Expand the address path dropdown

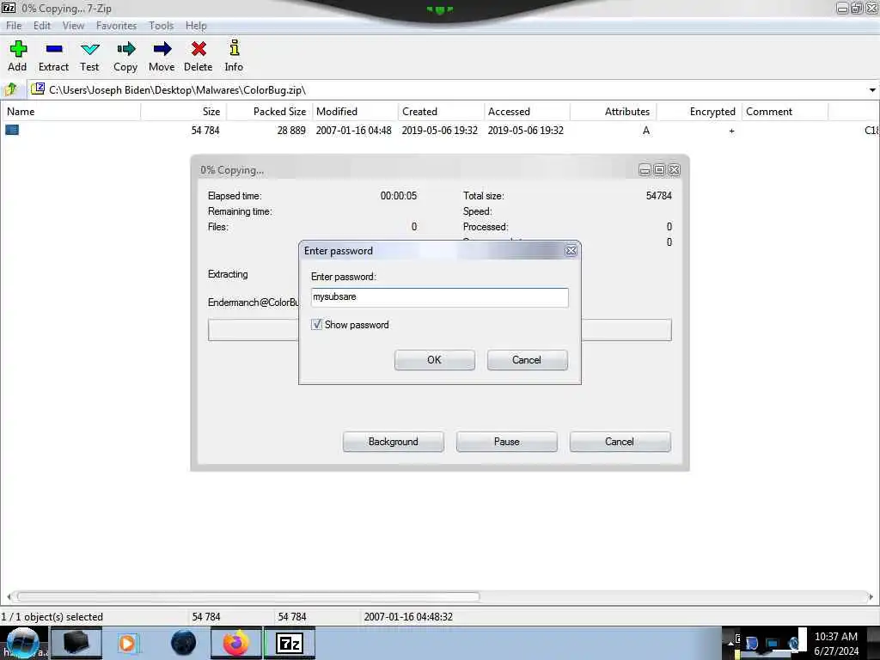click(872, 90)
